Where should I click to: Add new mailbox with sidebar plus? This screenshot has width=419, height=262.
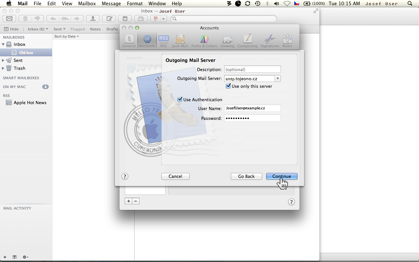pyautogui.click(x=5, y=257)
